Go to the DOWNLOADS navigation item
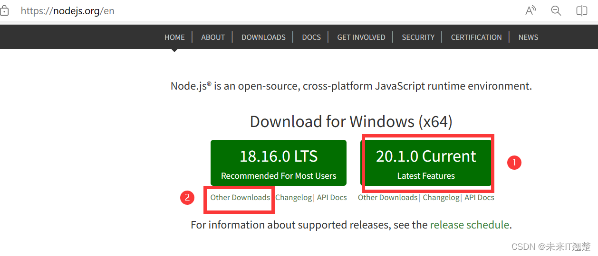Image resolution: width=598 pixels, height=256 pixels. click(263, 37)
